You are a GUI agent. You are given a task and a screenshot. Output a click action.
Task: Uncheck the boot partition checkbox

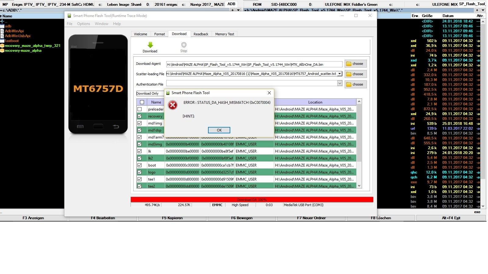pyautogui.click(x=140, y=165)
